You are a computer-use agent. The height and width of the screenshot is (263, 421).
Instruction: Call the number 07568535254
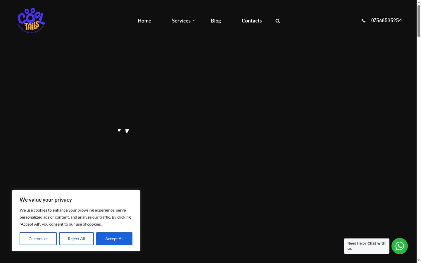pos(387,20)
